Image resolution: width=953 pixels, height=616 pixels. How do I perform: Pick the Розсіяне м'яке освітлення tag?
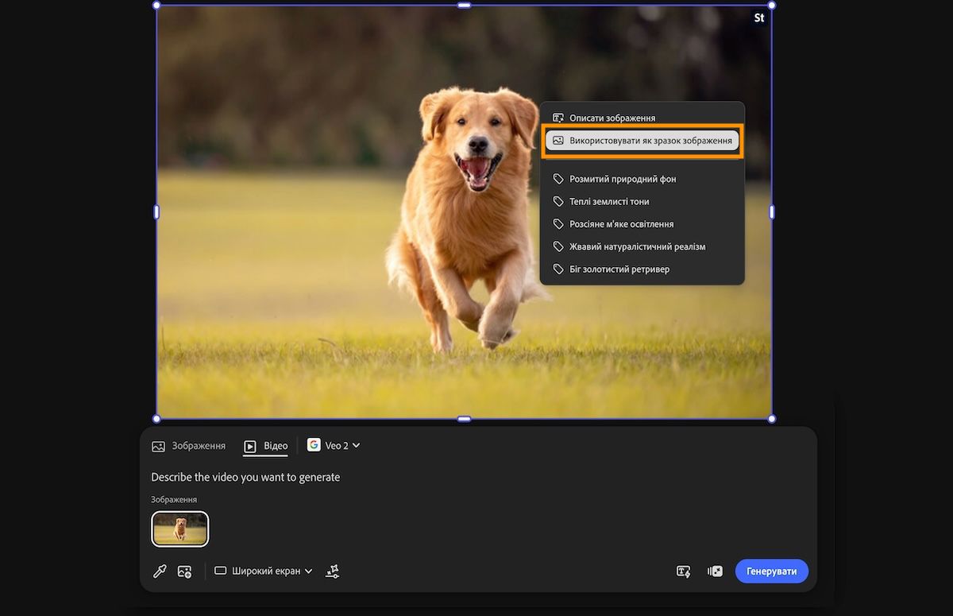(x=642, y=224)
